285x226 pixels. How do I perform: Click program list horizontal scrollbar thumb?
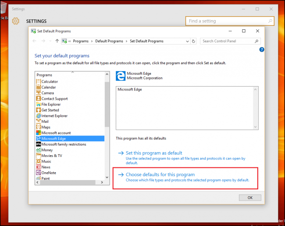(x=68, y=182)
